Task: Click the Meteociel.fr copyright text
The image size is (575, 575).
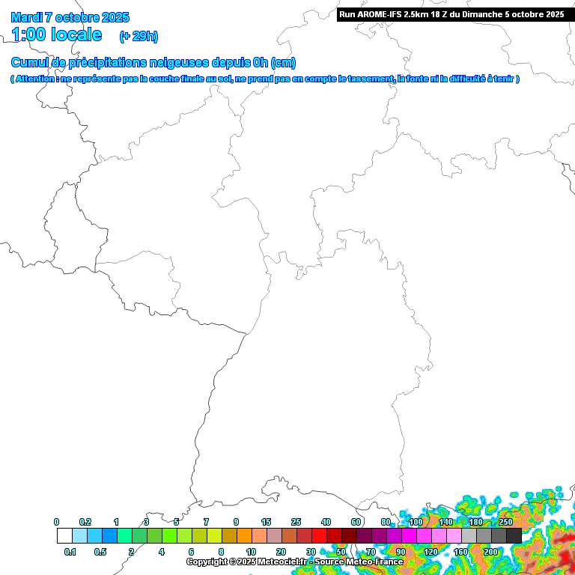Action: coord(246,562)
